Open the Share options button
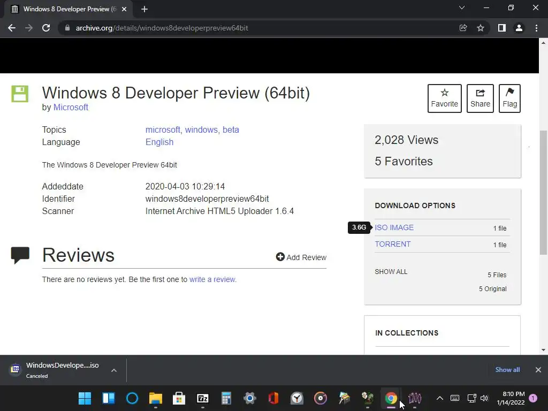The height and width of the screenshot is (411, 548). tap(480, 98)
